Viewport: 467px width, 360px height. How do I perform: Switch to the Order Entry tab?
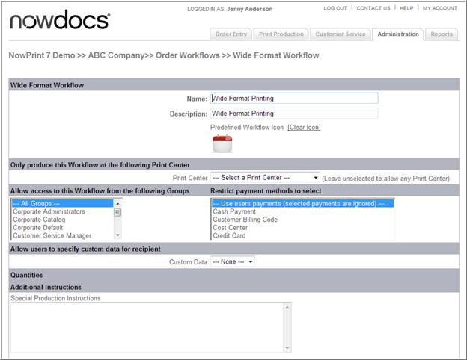(231, 34)
